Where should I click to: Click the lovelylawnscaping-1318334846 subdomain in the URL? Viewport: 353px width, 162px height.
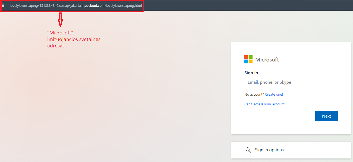click(x=34, y=5)
